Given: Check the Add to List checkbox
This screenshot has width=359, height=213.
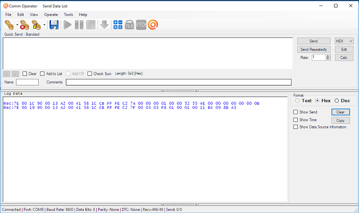Looking at the screenshot, I should click(x=42, y=74).
